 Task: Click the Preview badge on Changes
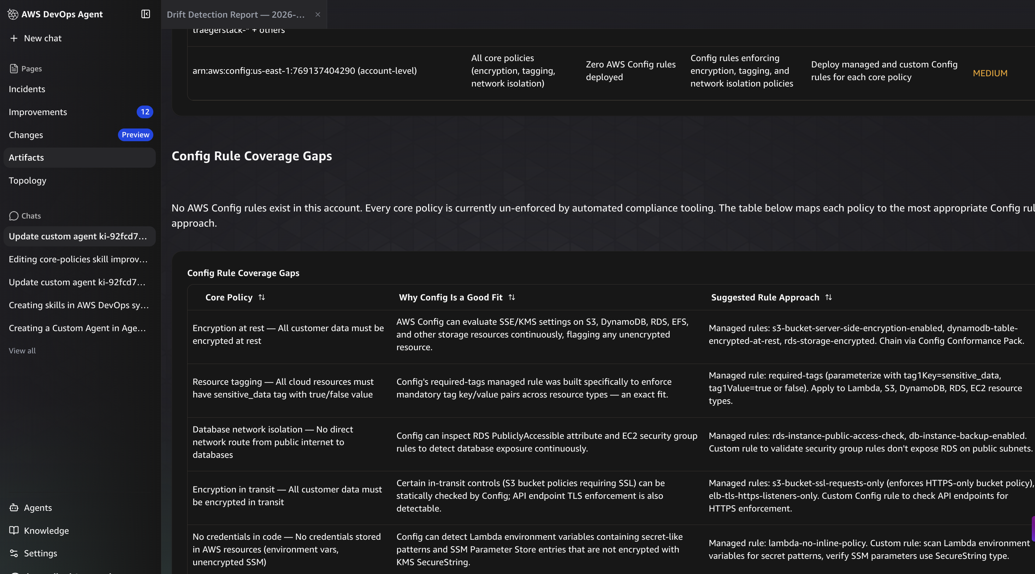[135, 135]
